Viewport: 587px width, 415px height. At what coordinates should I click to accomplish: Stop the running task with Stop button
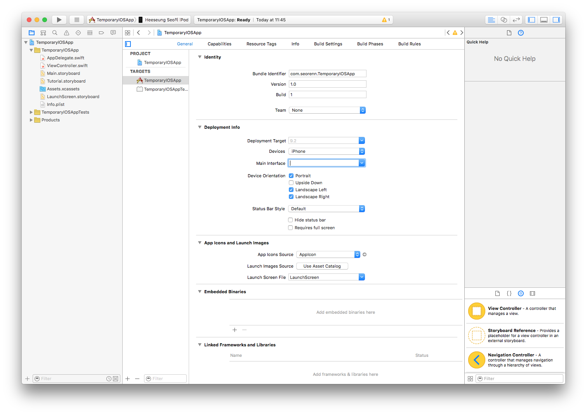(x=77, y=20)
